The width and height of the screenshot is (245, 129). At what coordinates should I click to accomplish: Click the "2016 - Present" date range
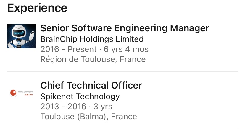pos(68,49)
